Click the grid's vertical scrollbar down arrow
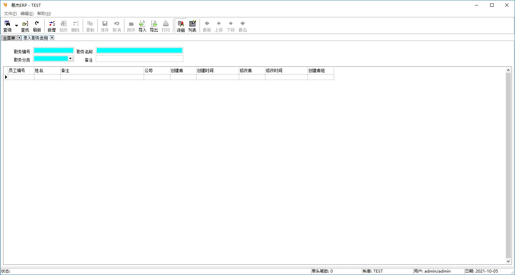Image resolution: width=515 pixels, height=275 pixels. (x=509, y=261)
